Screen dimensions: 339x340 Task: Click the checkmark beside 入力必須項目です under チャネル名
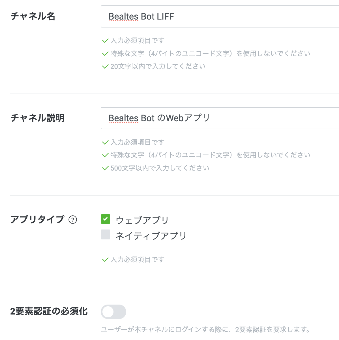[105, 41]
